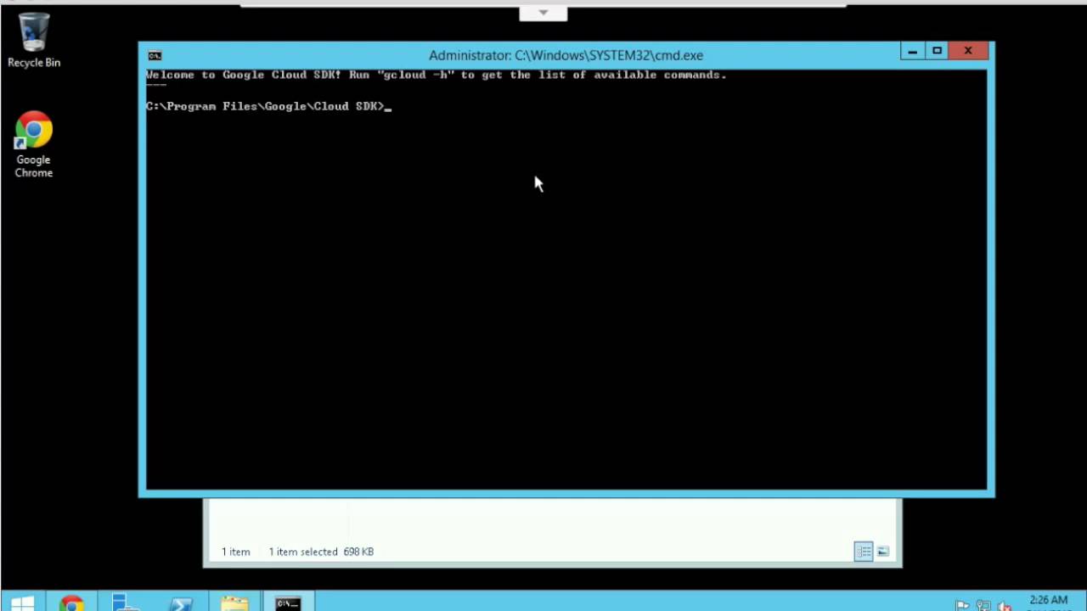Open the network tray icon

(x=983, y=605)
